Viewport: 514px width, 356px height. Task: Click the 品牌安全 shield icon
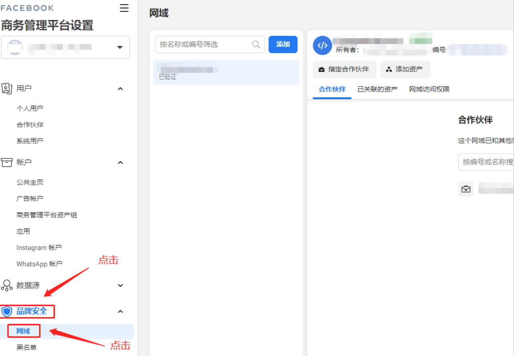point(6,311)
